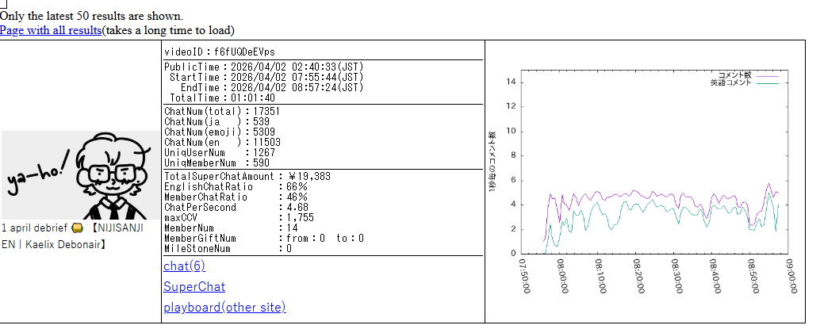Screen dimensions: 820x329
Task: Click the TotalTime 01:01:40 row
Action: (222, 98)
